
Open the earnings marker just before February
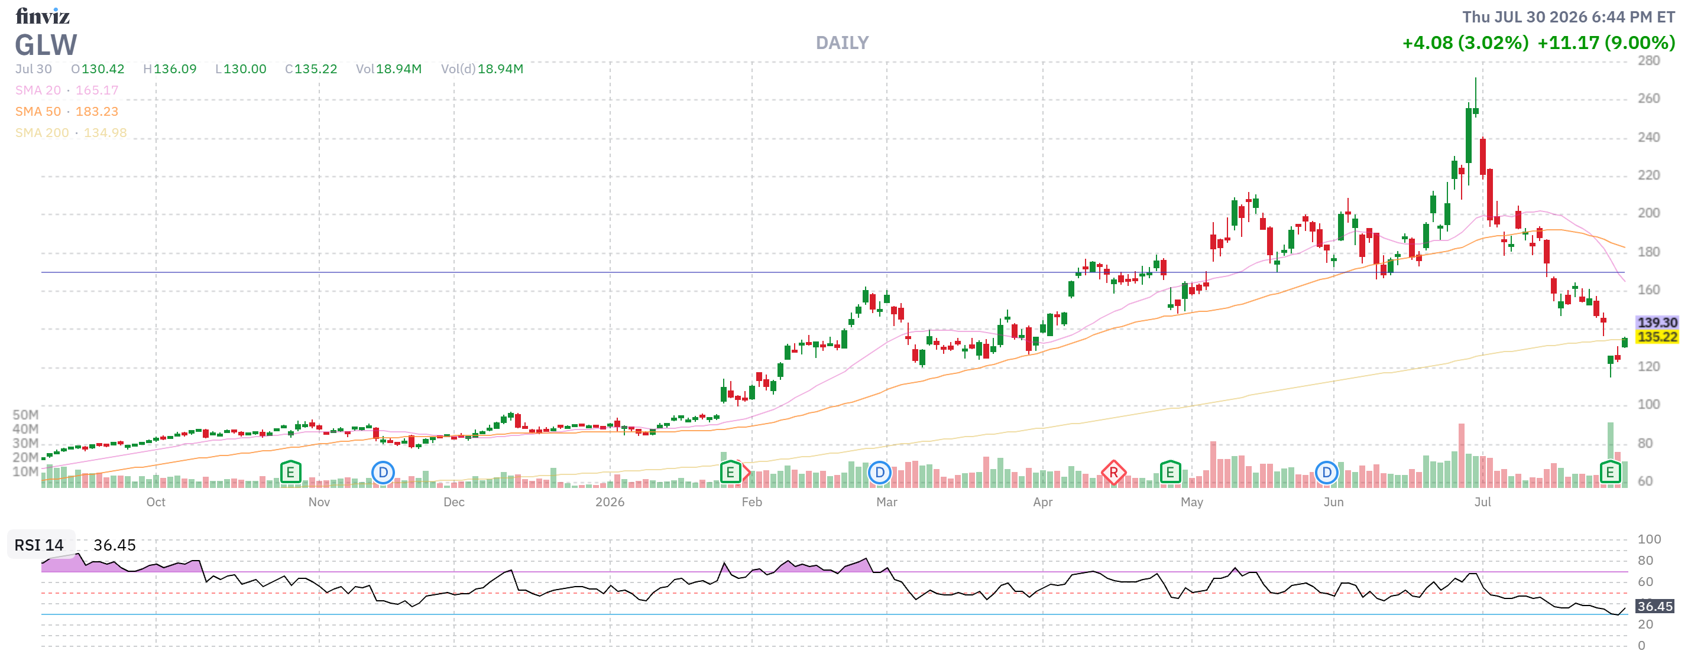731,472
